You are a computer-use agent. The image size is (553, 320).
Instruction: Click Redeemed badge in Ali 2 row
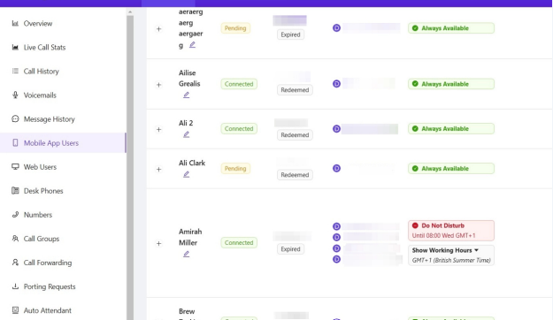pos(295,135)
